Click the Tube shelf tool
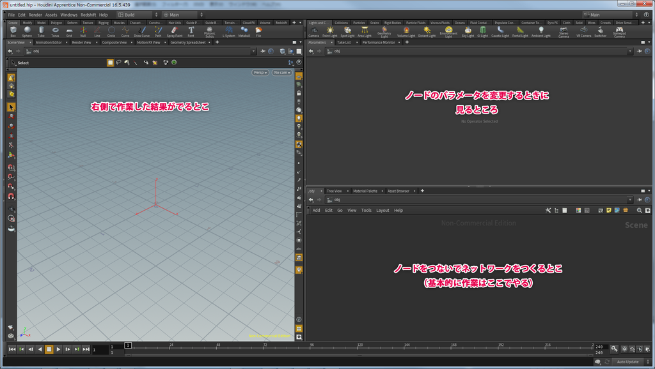This screenshot has height=369, width=655. [x=41, y=32]
